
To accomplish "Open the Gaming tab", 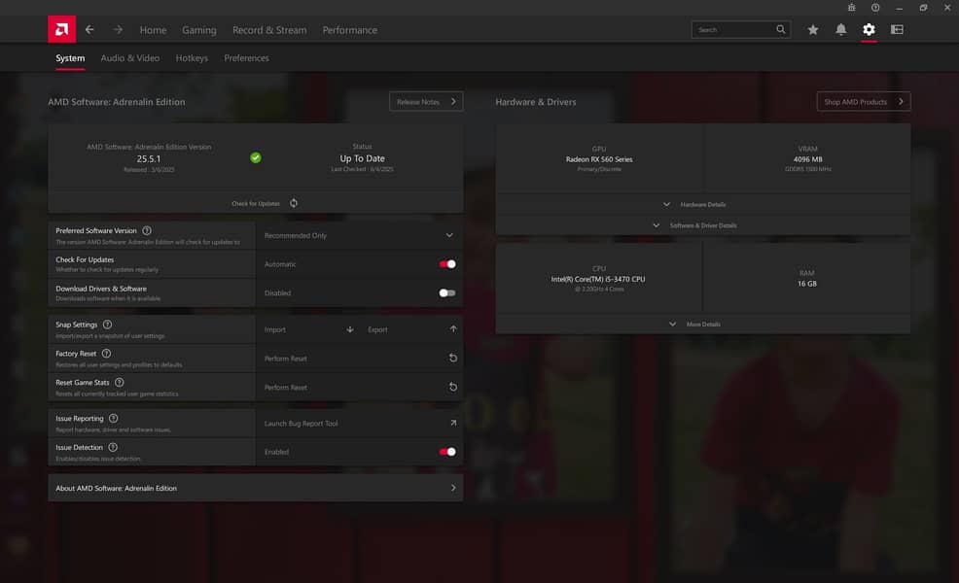I will [198, 30].
